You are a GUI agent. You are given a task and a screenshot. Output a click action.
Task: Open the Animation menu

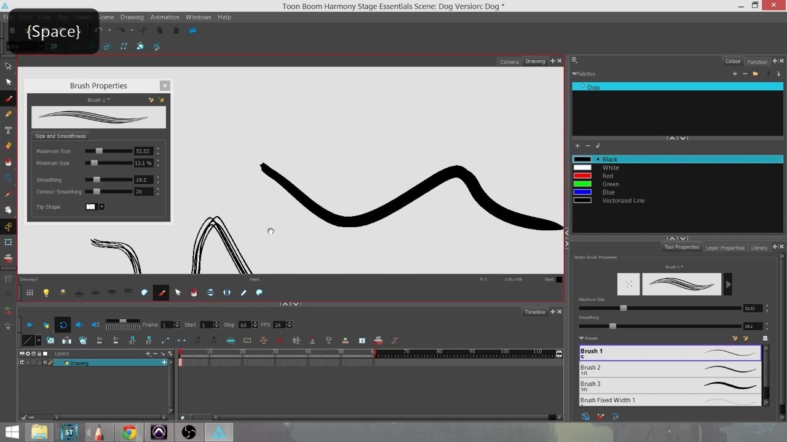pyautogui.click(x=165, y=17)
